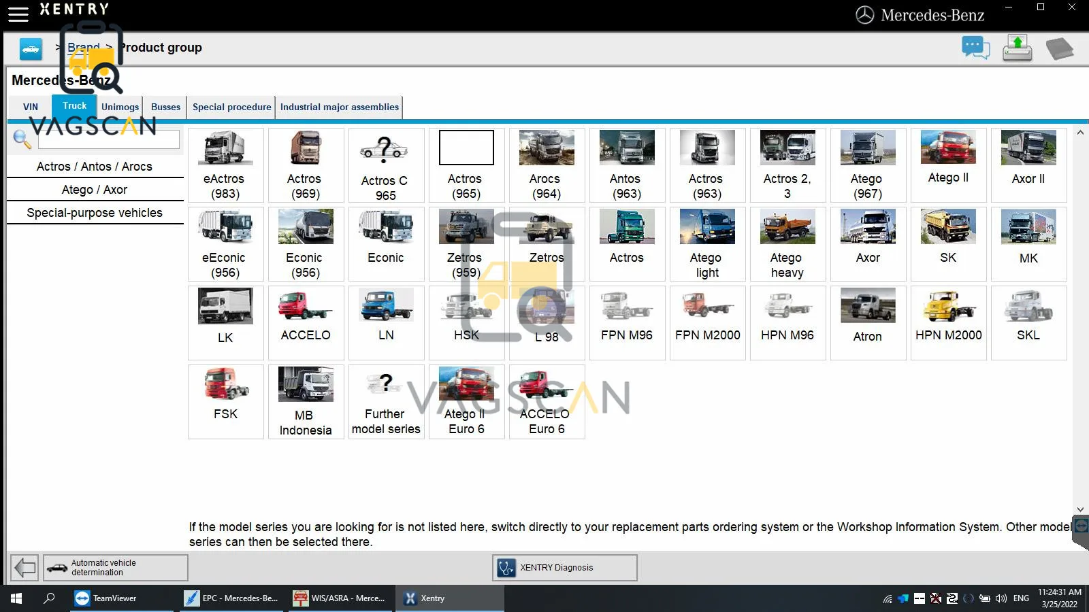
Task: Filter by Atego / Axor
Action: (x=95, y=190)
